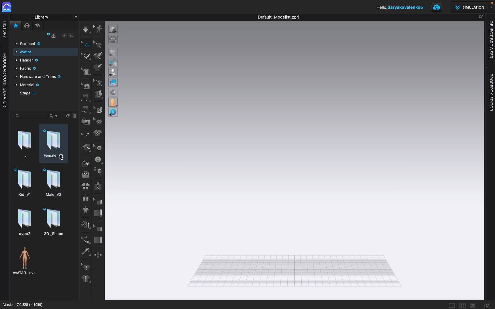Viewport: 495px width, 309px height.
Task: Open the Male_V2 folder
Action: click(54, 183)
